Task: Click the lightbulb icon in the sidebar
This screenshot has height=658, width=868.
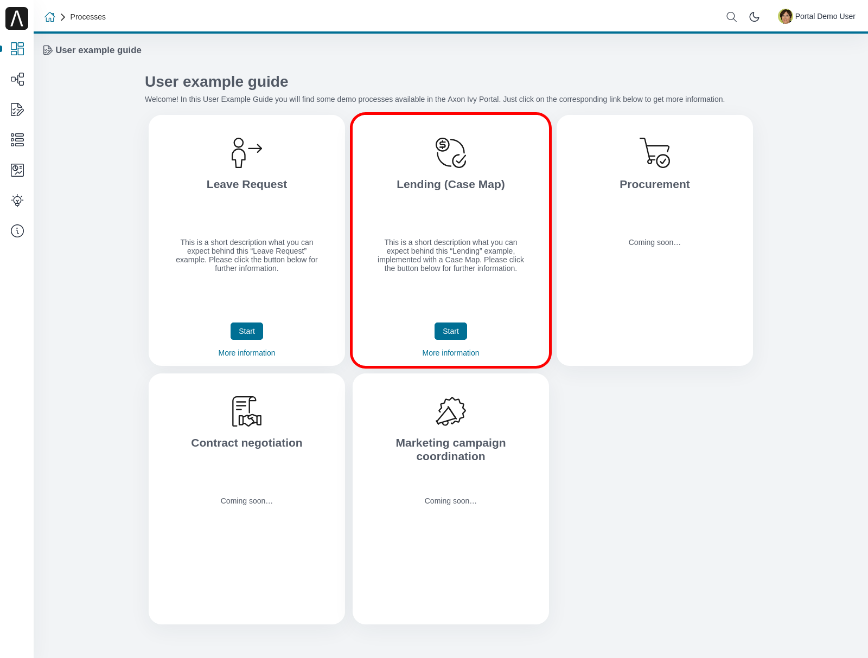Action: [17, 201]
